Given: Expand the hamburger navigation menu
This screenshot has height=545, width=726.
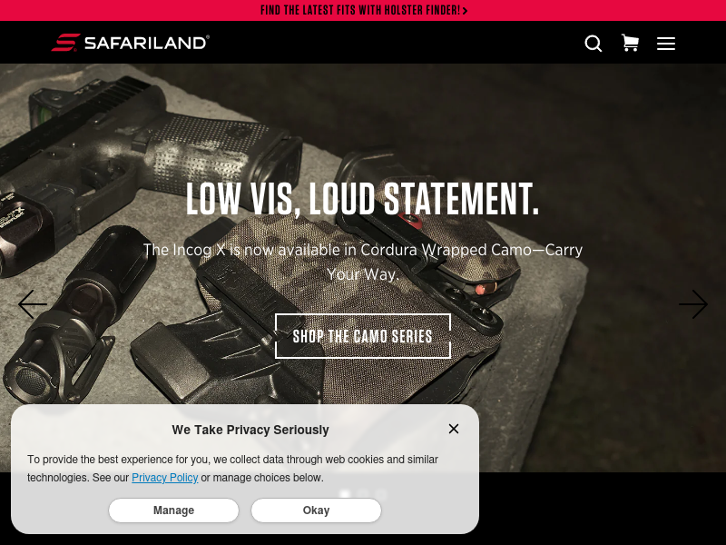Looking at the screenshot, I should coord(666,44).
